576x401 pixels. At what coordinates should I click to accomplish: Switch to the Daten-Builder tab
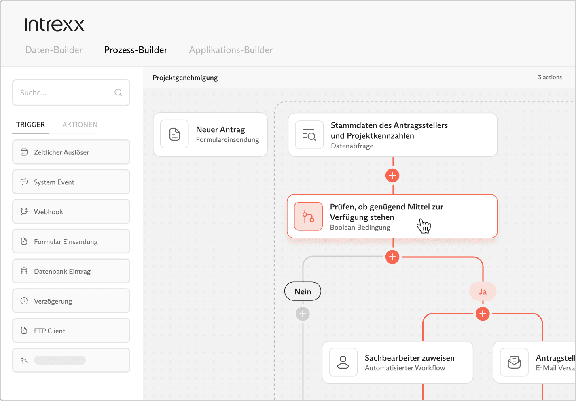[54, 50]
